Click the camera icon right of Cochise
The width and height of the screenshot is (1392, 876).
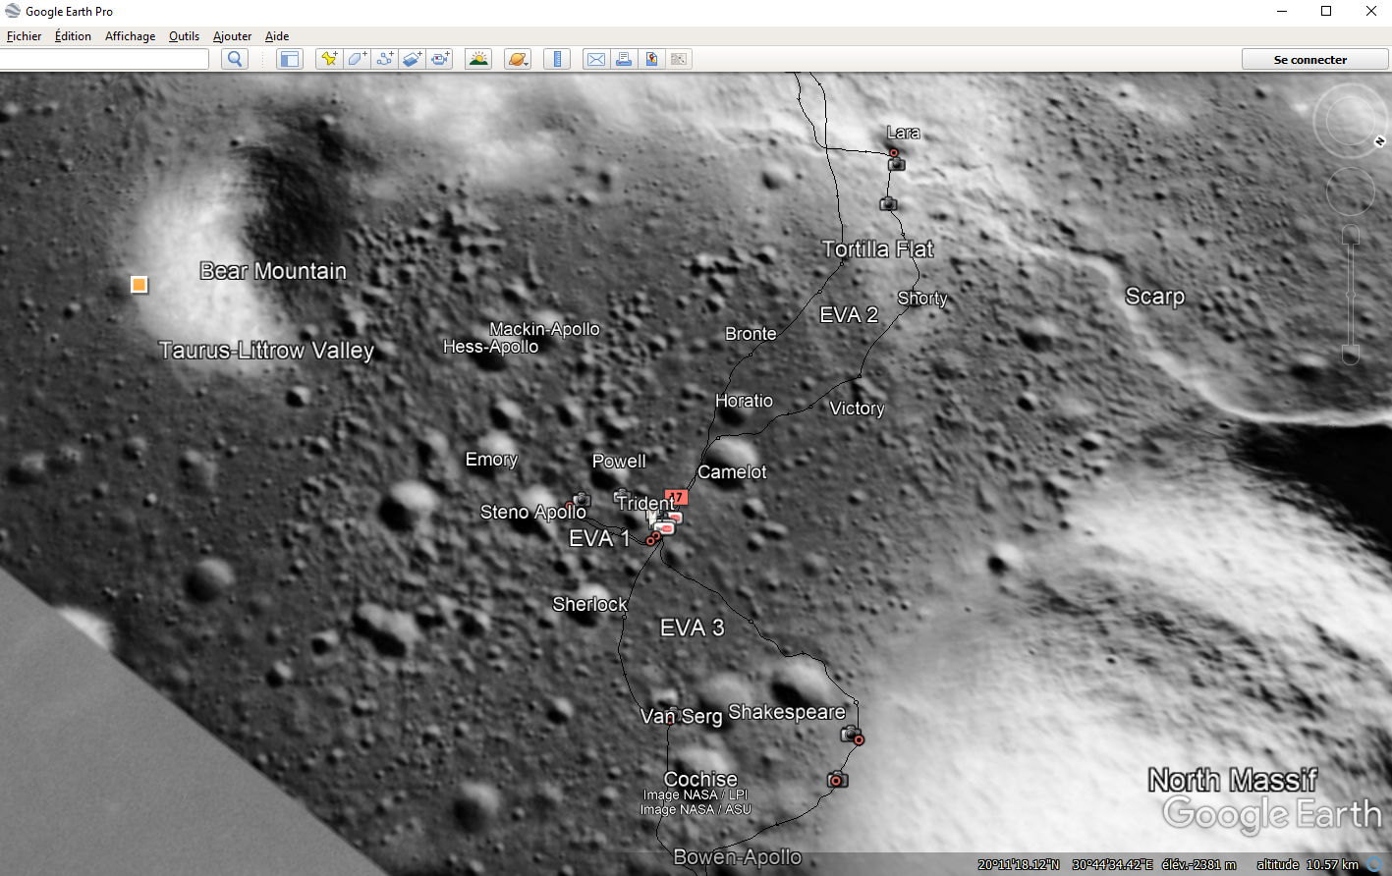coord(837,780)
